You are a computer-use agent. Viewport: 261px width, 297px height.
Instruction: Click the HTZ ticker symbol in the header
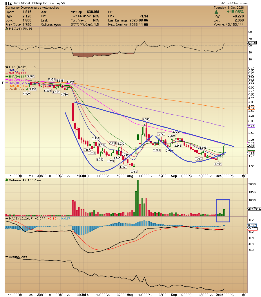click(8, 3)
